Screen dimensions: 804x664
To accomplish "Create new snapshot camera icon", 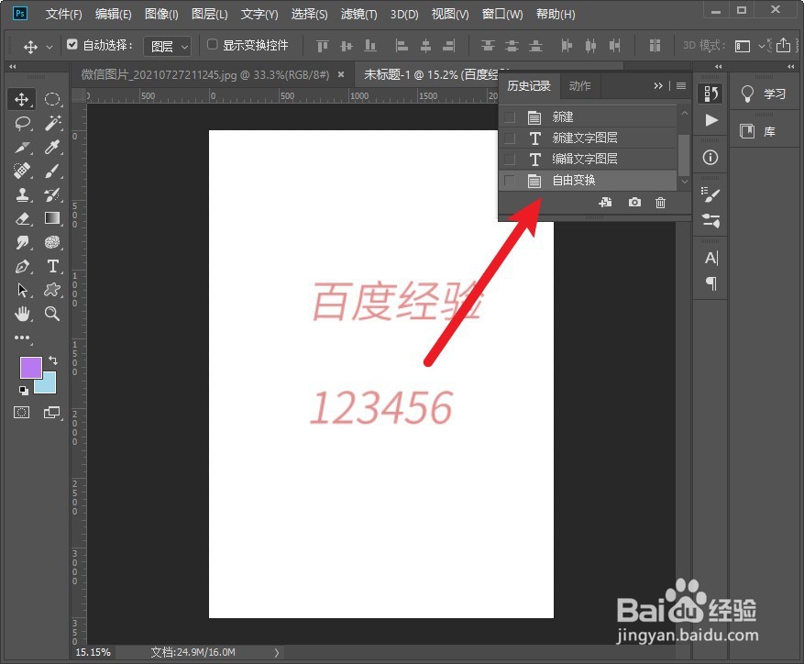I will (x=634, y=202).
